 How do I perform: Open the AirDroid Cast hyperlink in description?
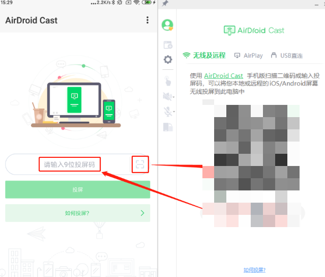point(223,76)
